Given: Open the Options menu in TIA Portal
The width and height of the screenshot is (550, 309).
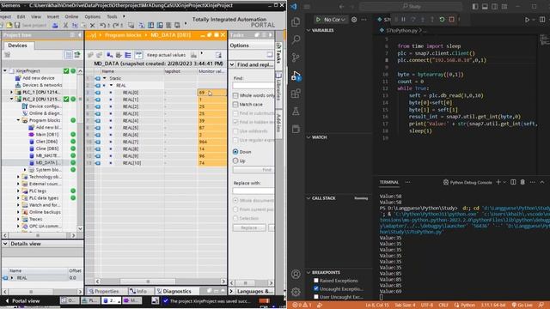Looking at the screenshot, I should click(92, 16).
